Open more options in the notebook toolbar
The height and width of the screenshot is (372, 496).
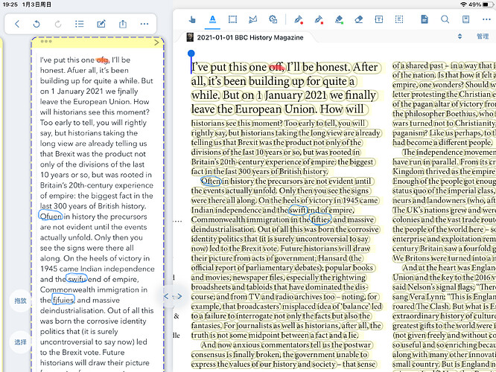(144, 24)
